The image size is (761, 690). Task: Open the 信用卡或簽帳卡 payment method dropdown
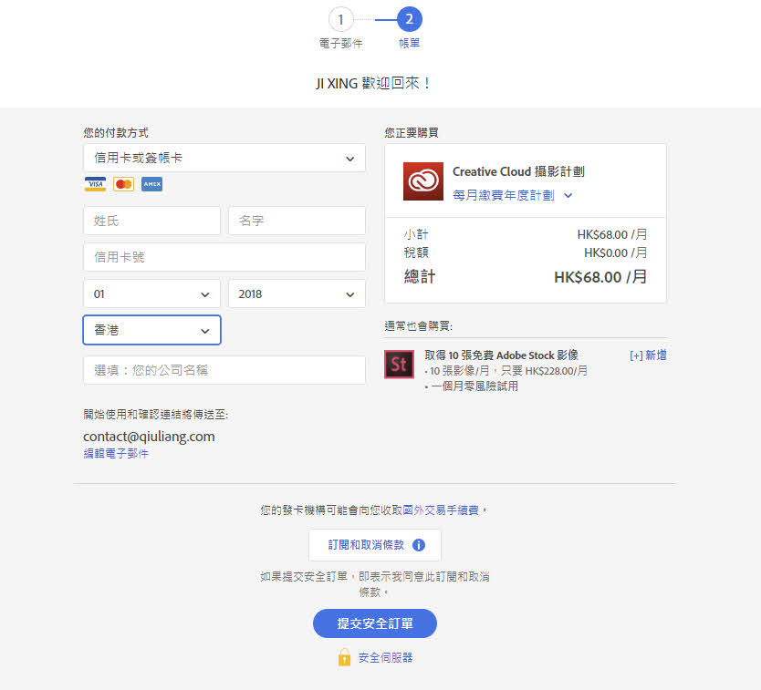pos(224,158)
